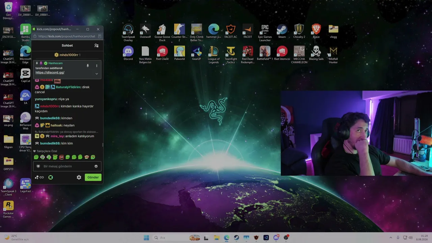Image resolution: width=432 pixels, height=243 pixels.
Task: Open TeamSpeak Overlay desktop shortcut
Action: point(128,33)
